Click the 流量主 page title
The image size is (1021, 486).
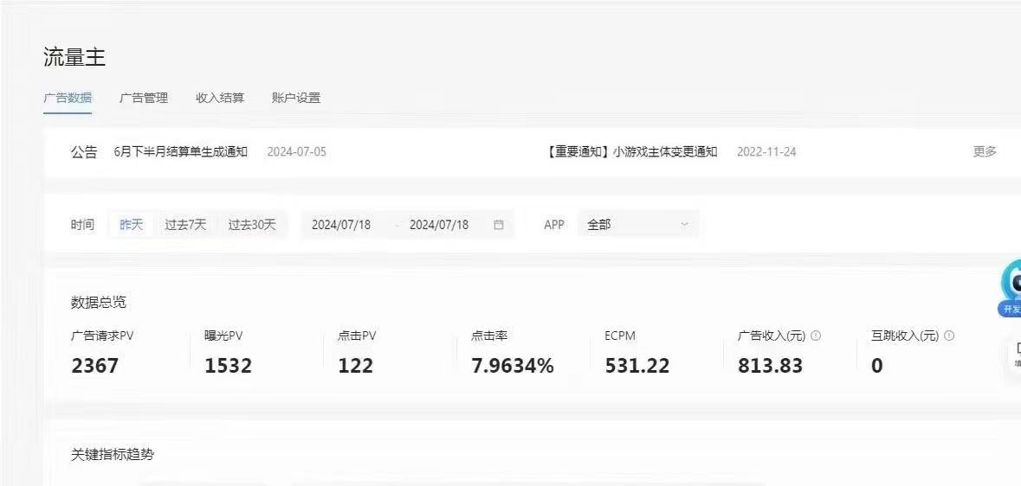pyautogui.click(x=74, y=57)
